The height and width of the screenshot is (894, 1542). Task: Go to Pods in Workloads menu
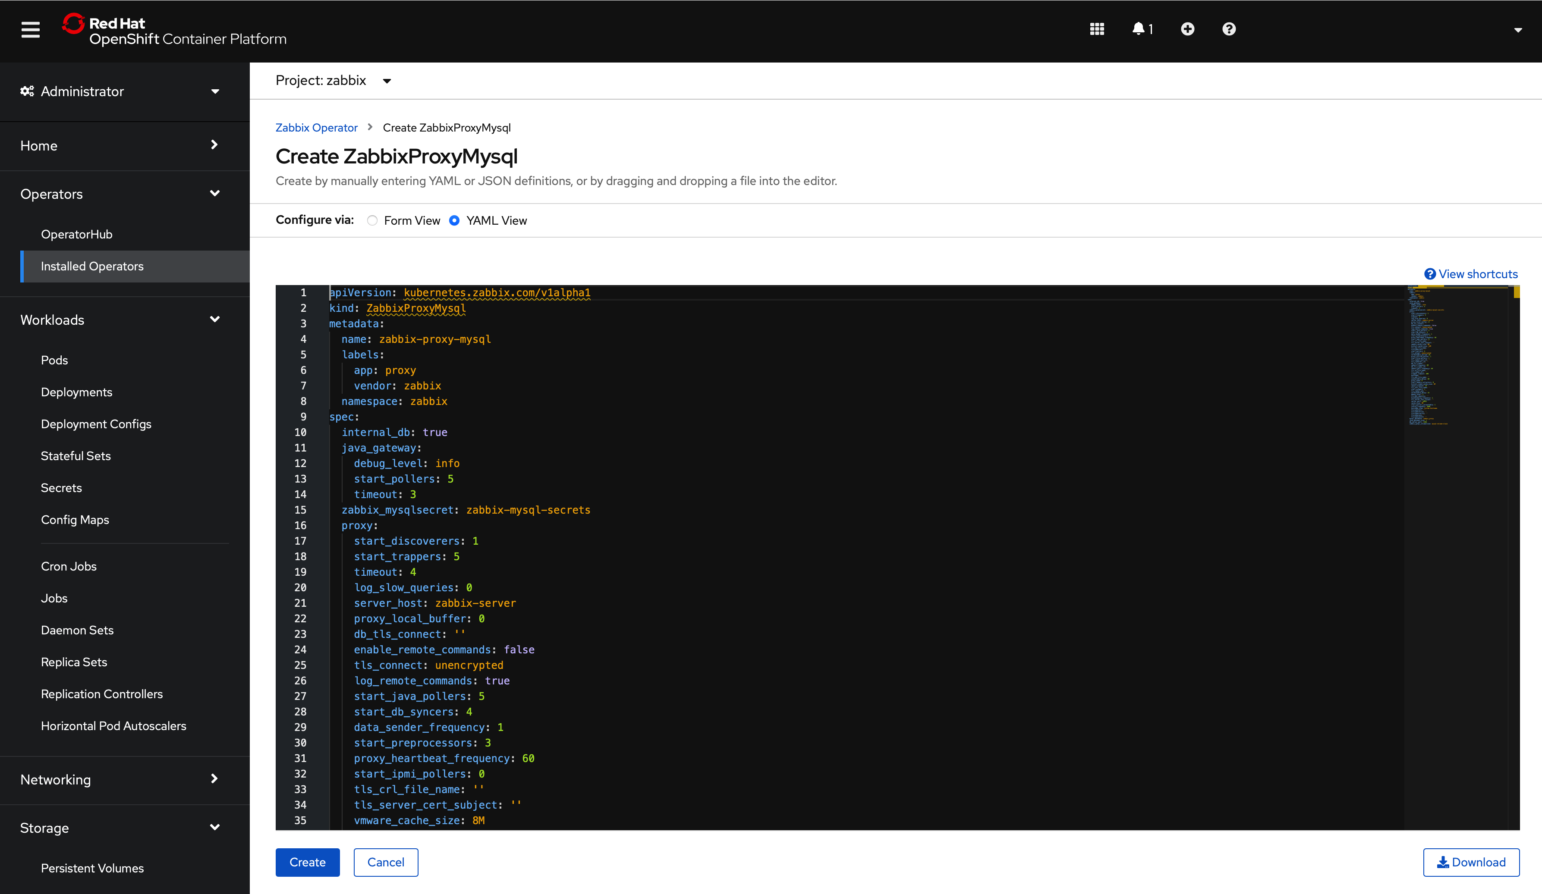(x=54, y=360)
